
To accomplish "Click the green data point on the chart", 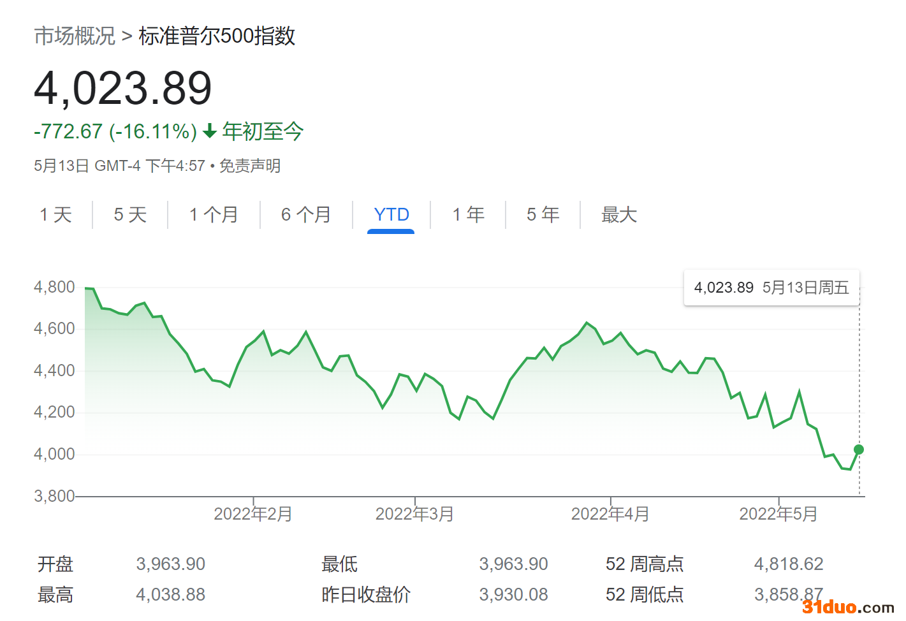I will point(859,449).
